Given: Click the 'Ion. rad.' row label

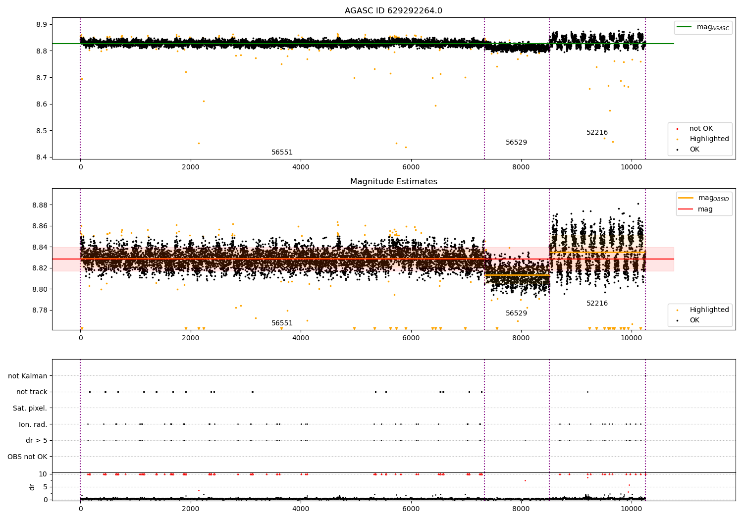Looking at the screenshot, I should pyautogui.click(x=33, y=424).
